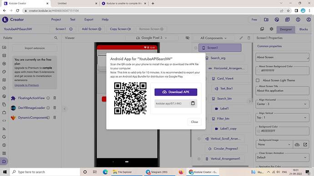
Task: Click the Add Screen button
Action: pyautogui.click(x=91, y=29)
